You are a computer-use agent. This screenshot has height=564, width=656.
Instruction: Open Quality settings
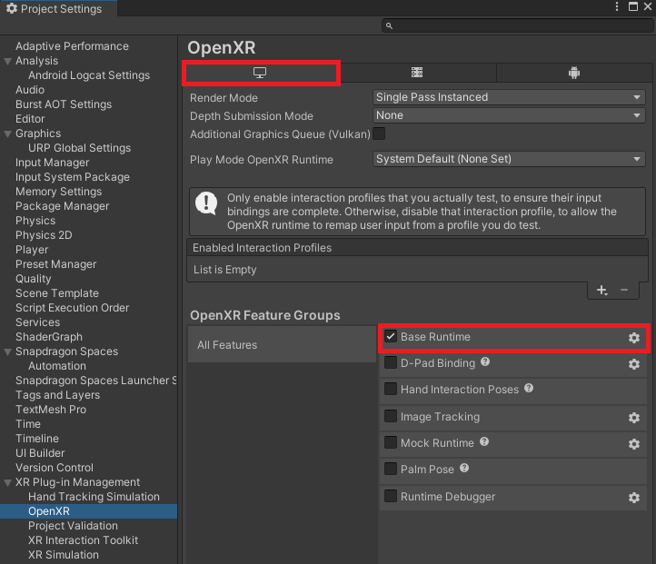(33, 279)
